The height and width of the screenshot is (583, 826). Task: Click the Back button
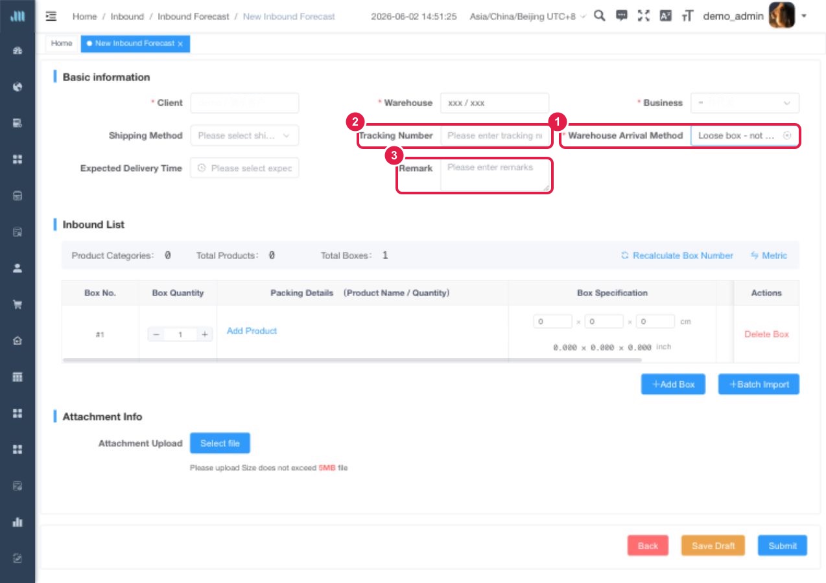(x=648, y=546)
